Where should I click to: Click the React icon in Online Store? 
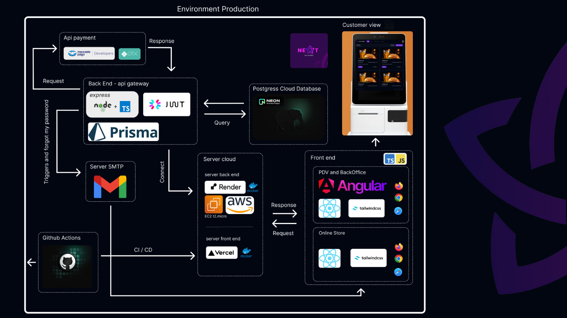pos(330,258)
